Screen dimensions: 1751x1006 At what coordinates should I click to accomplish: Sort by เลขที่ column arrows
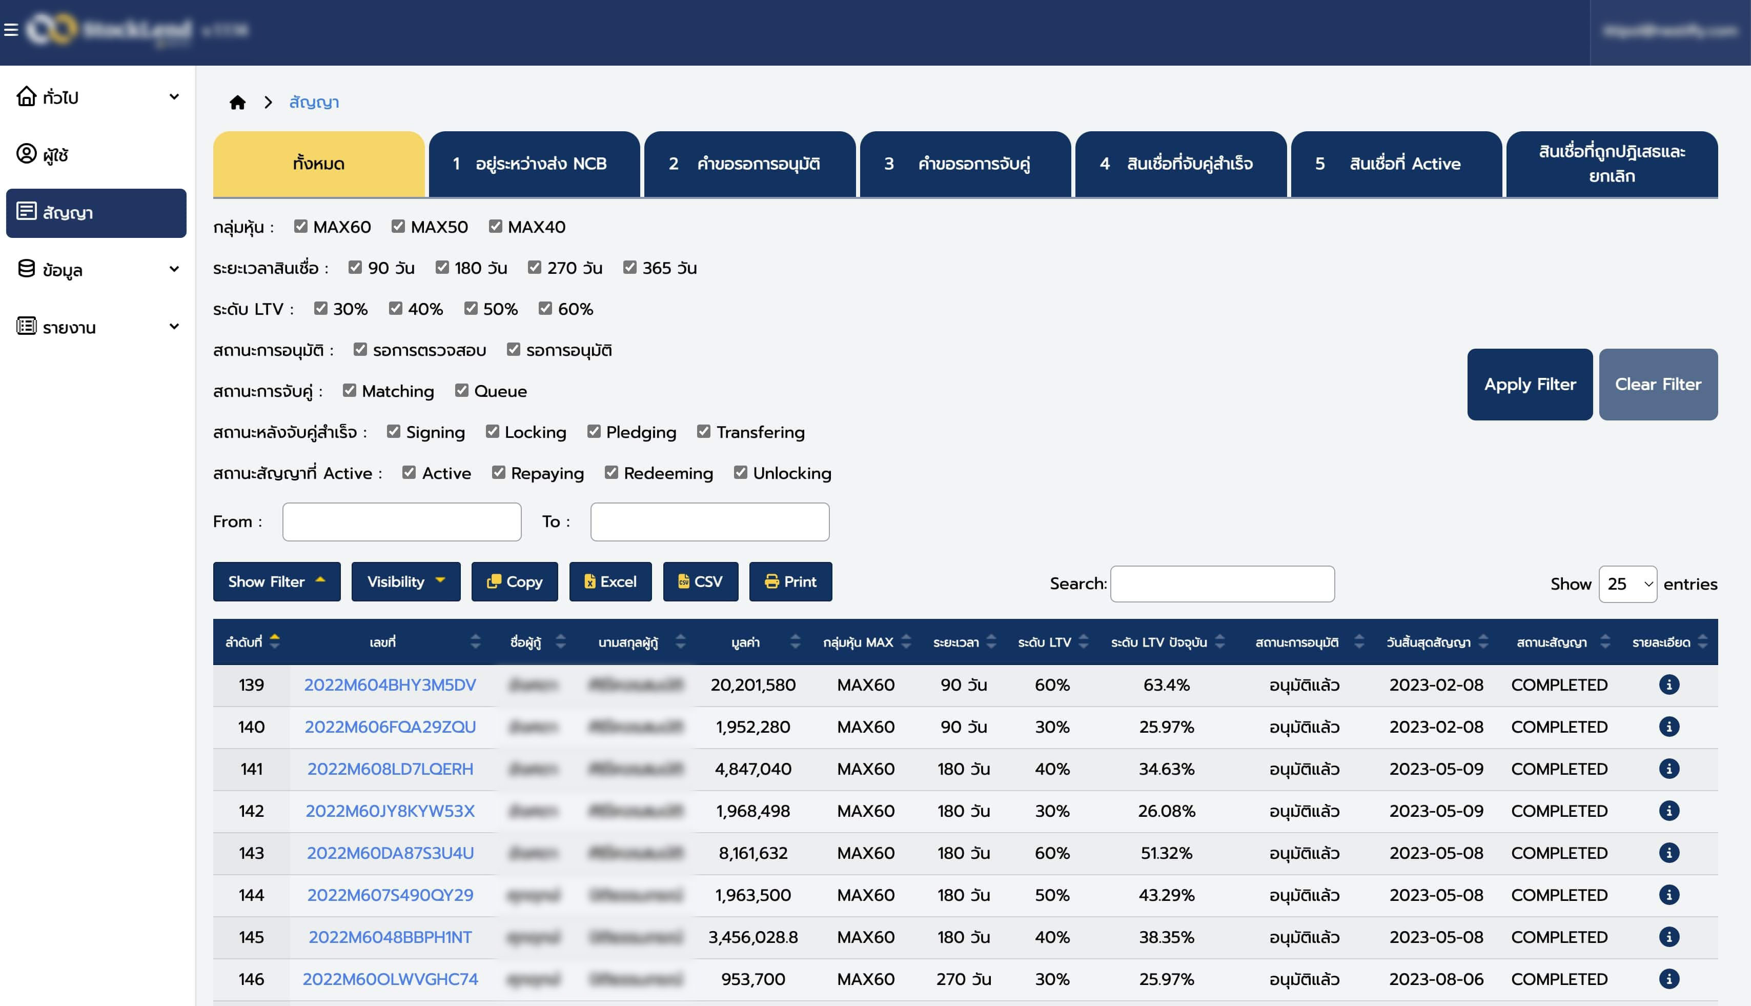(x=475, y=642)
